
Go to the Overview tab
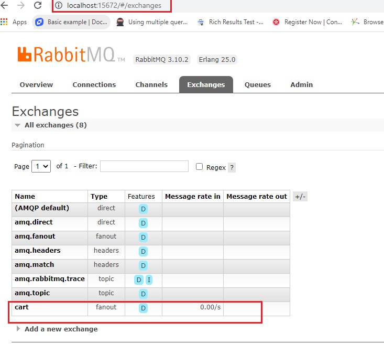[x=36, y=84]
